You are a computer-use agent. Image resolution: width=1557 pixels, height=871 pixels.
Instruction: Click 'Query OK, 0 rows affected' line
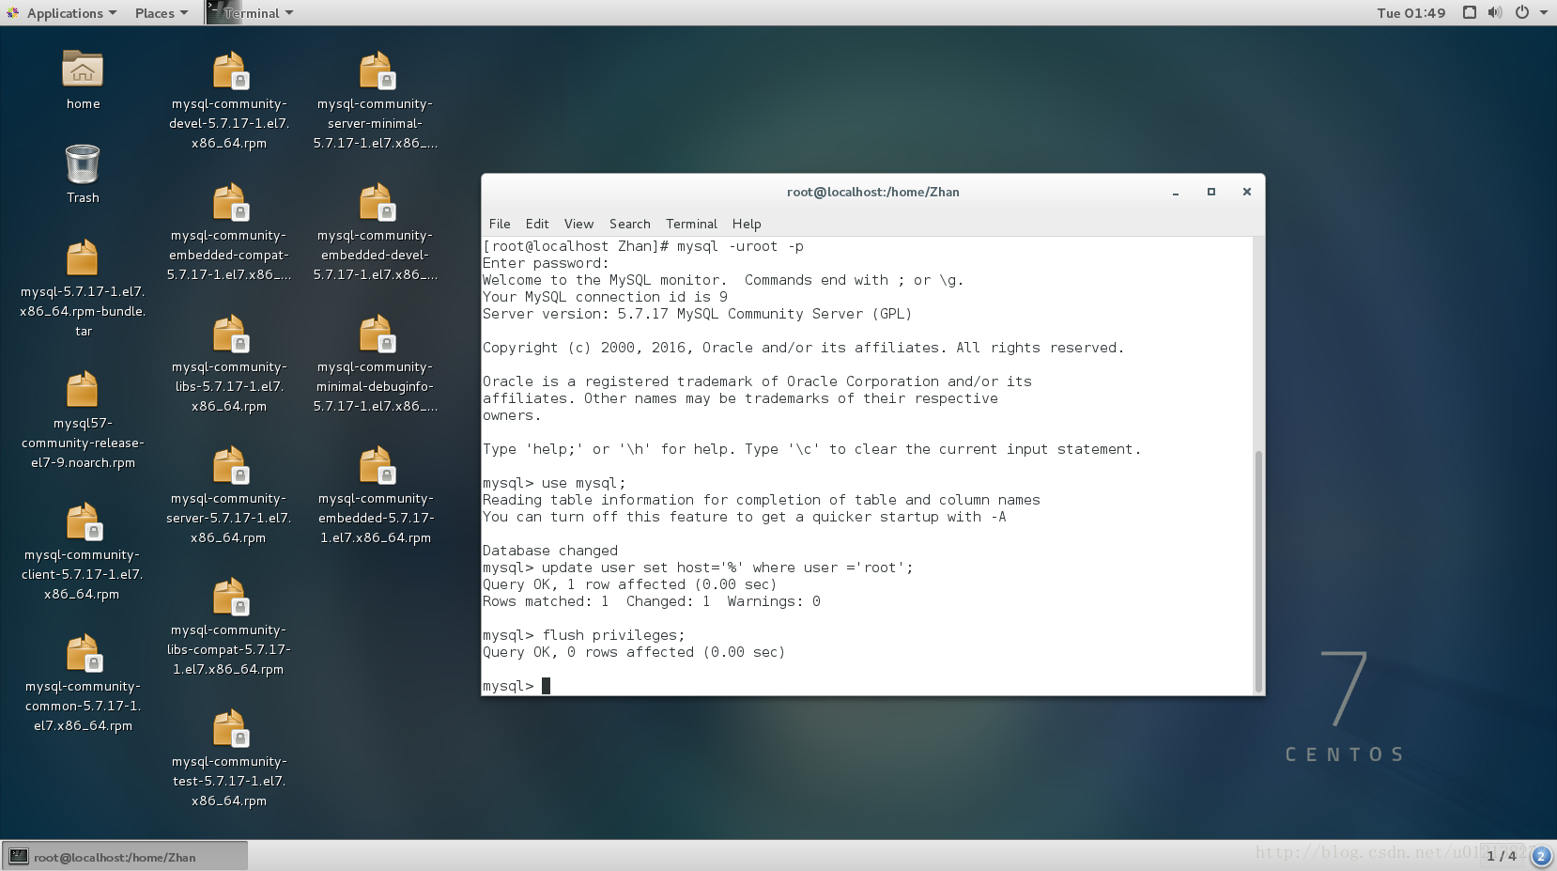point(634,652)
